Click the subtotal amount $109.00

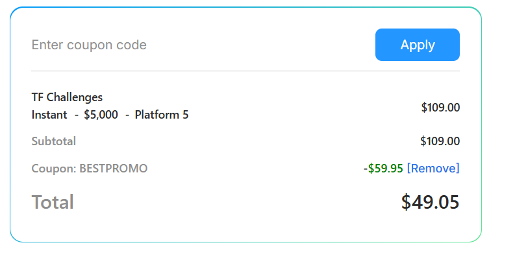(440, 141)
